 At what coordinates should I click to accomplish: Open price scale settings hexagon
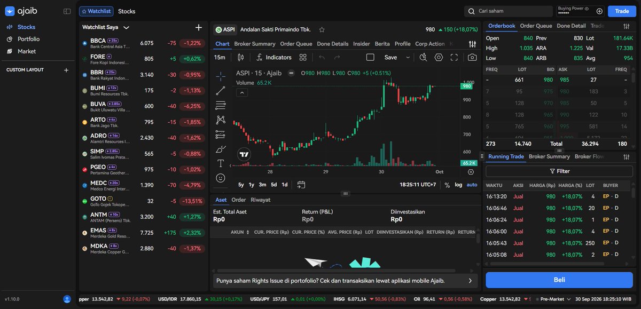471,172
